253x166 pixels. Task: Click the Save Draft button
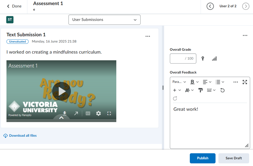click(234, 158)
